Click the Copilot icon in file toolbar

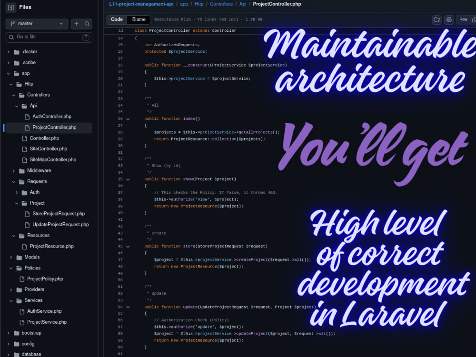tap(449, 20)
